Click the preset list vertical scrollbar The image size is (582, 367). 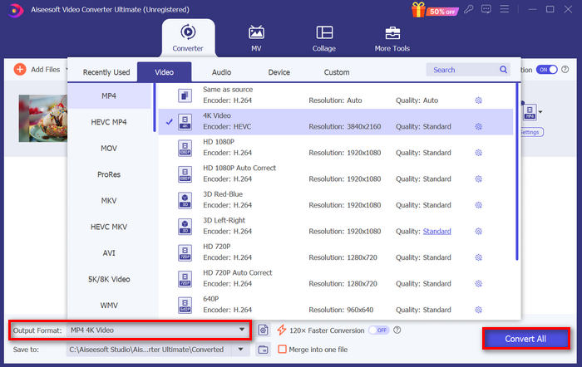(516, 172)
